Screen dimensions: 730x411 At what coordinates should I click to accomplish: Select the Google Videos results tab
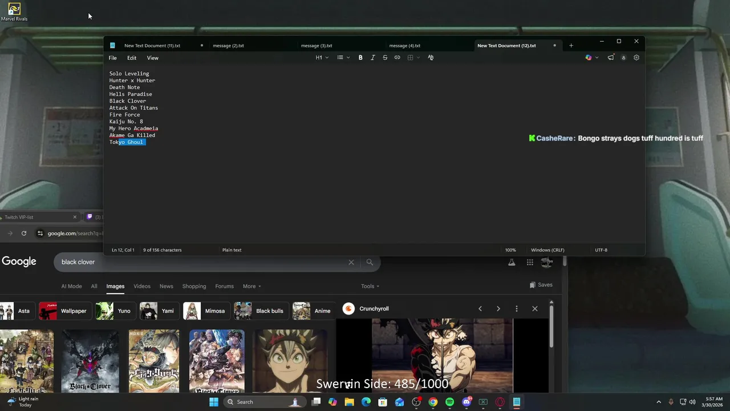(142, 286)
